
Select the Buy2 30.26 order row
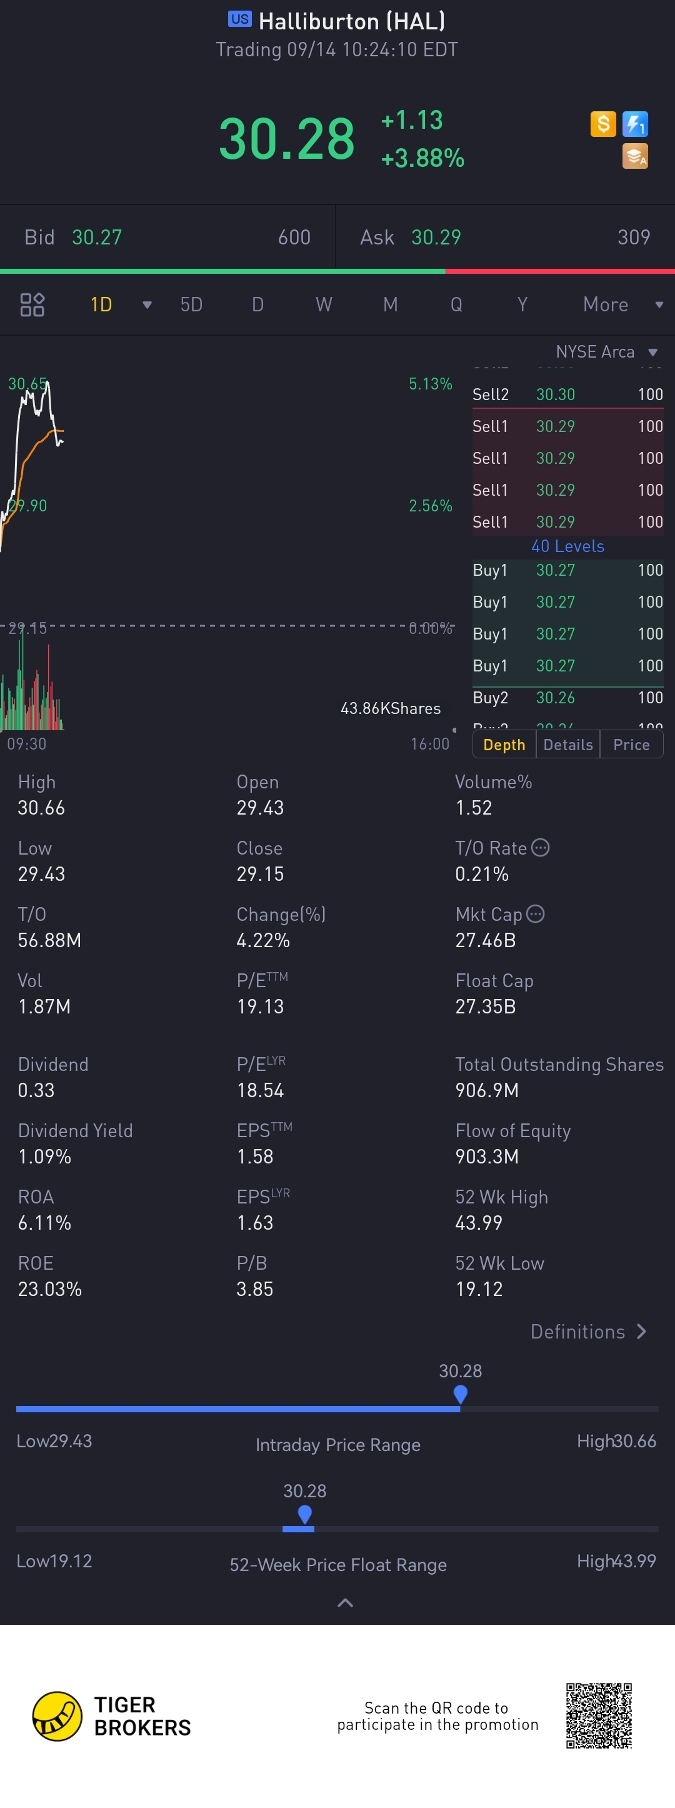(x=567, y=698)
